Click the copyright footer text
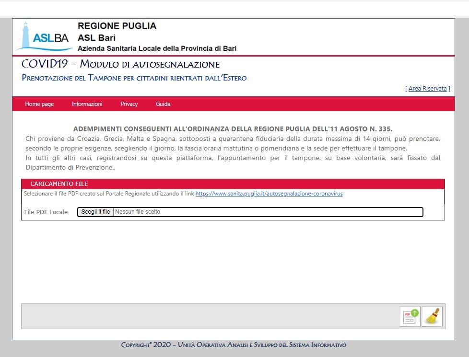The width and height of the screenshot is (469, 357). pos(234,345)
